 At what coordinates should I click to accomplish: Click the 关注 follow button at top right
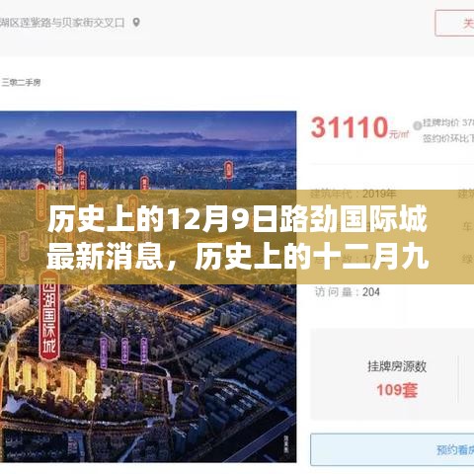click(x=454, y=23)
